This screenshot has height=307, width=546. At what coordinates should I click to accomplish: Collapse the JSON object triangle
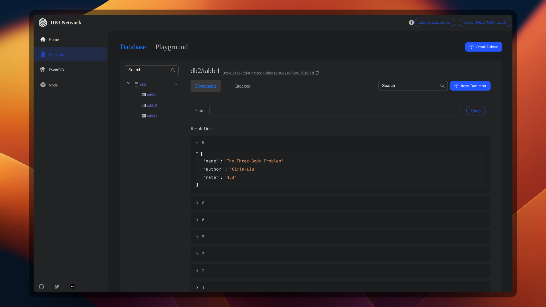pos(197,153)
